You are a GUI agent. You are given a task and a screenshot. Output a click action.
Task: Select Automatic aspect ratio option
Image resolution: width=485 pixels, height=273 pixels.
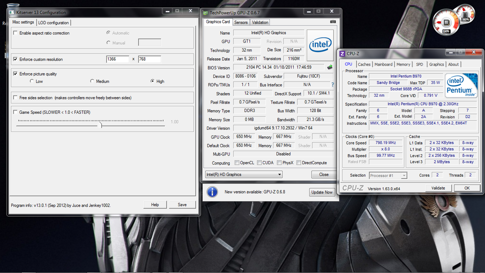(x=109, y=33)
